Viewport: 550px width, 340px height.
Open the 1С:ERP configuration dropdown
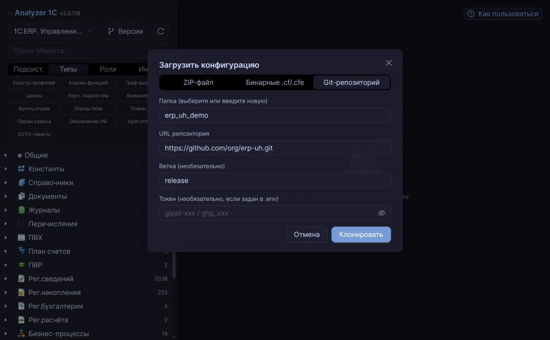[x=53, y=31]
